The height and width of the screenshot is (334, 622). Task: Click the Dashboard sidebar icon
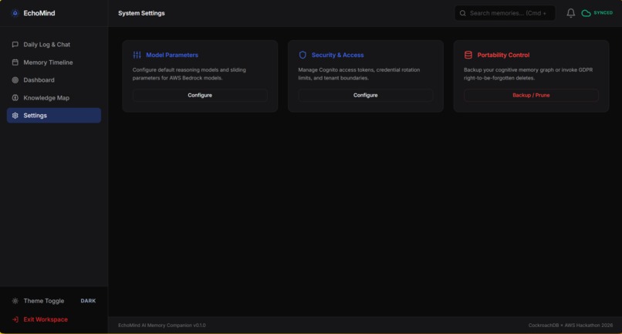15,79
